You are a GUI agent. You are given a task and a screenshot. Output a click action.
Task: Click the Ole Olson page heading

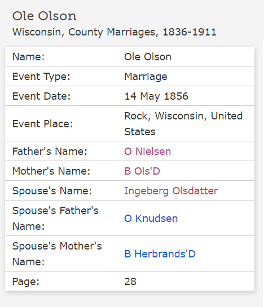point(45,16)
